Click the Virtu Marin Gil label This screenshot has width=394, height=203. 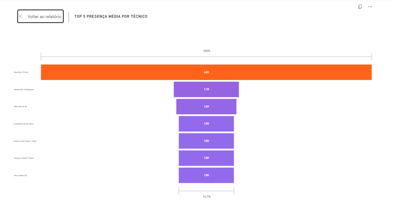20,175
